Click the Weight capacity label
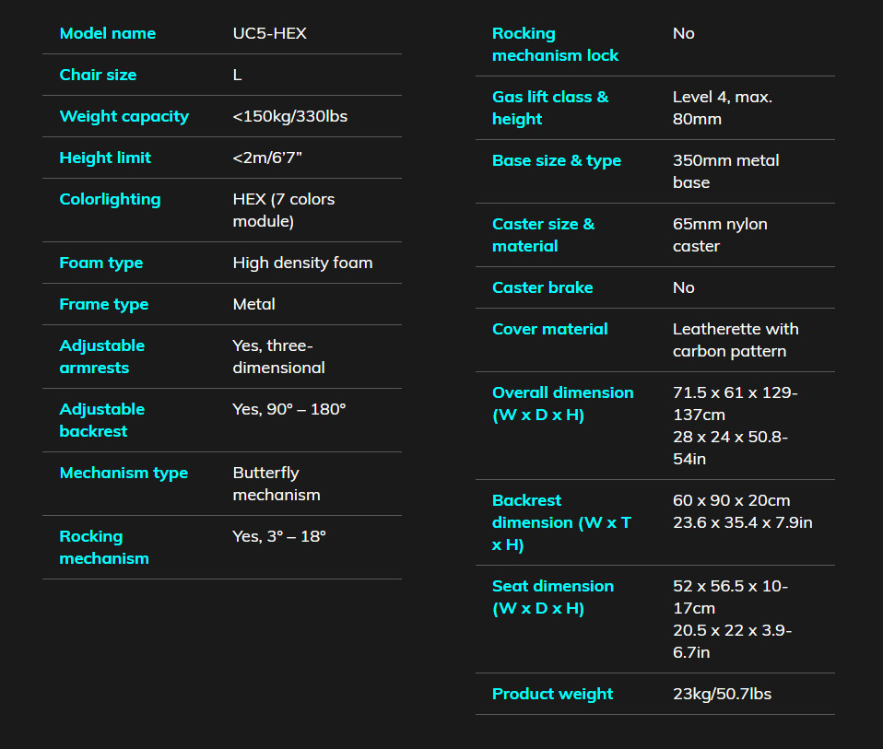The height and width of the screenshot is (749, 883). click(124, 116)
